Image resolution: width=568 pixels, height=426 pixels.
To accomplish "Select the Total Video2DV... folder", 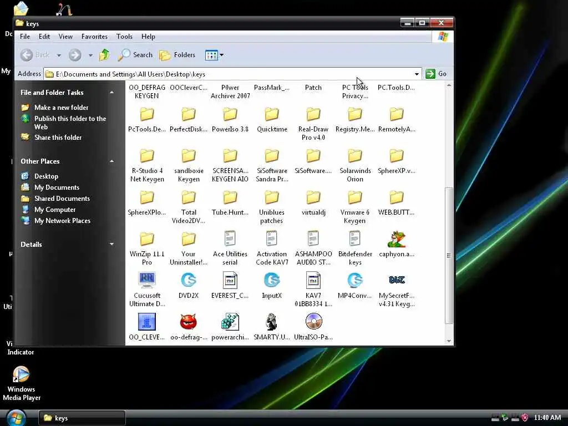I will pos(189,207).
